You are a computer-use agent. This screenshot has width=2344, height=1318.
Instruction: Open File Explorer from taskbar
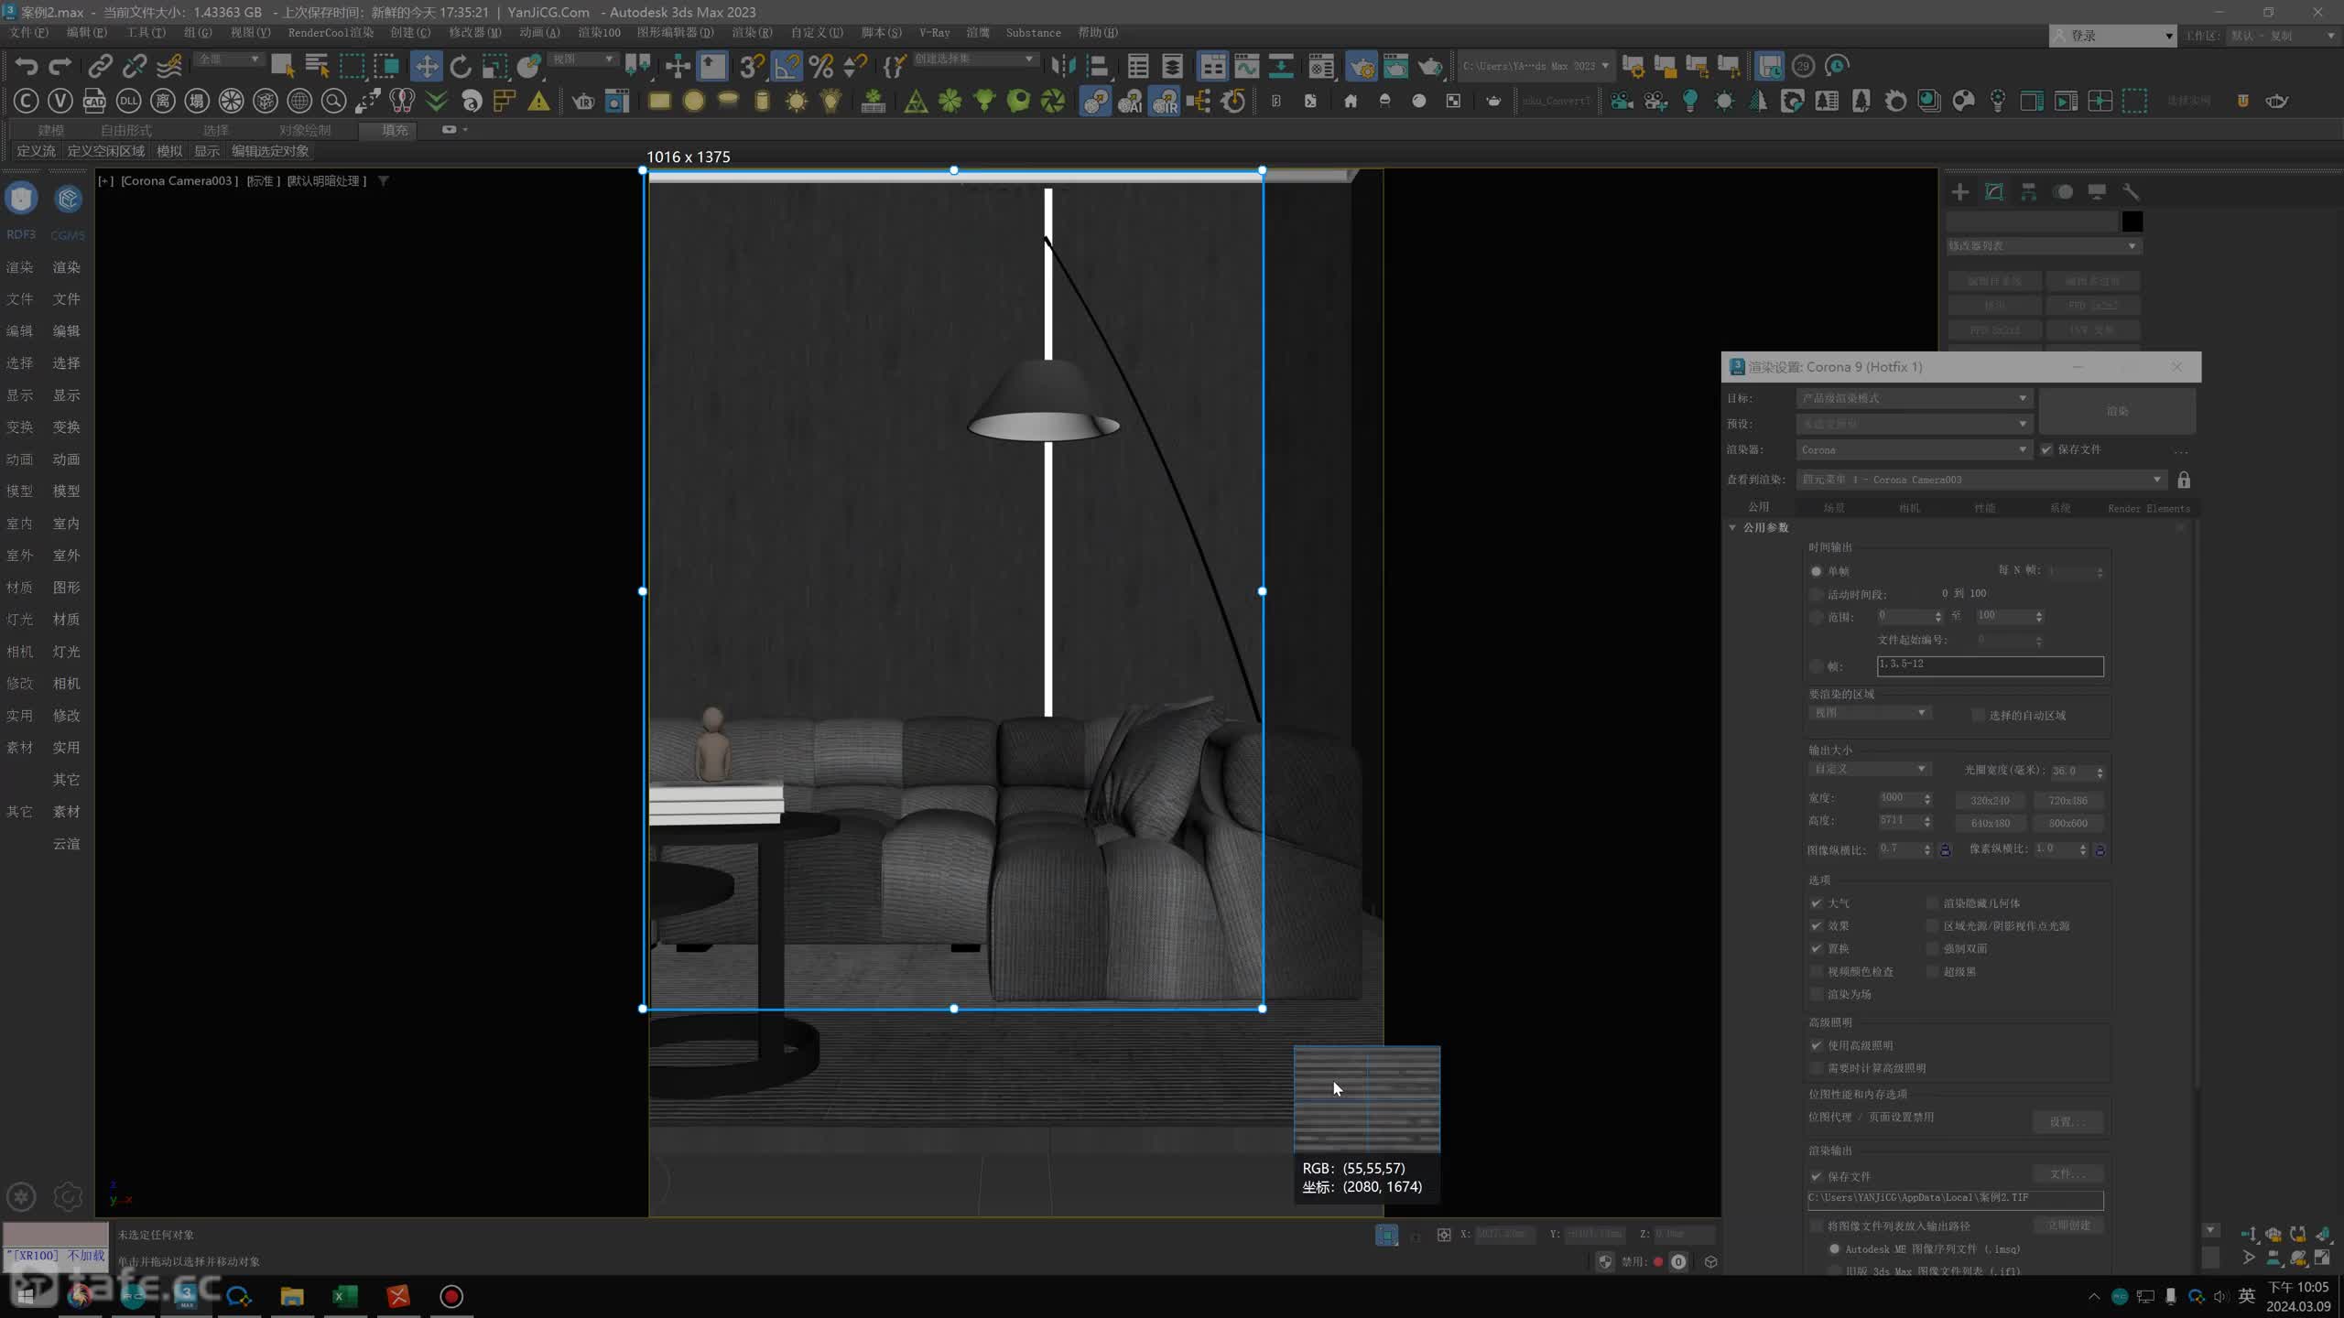[292, 1296]
